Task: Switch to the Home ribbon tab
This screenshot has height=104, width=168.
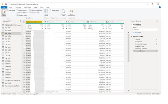Action: (10, 7)
